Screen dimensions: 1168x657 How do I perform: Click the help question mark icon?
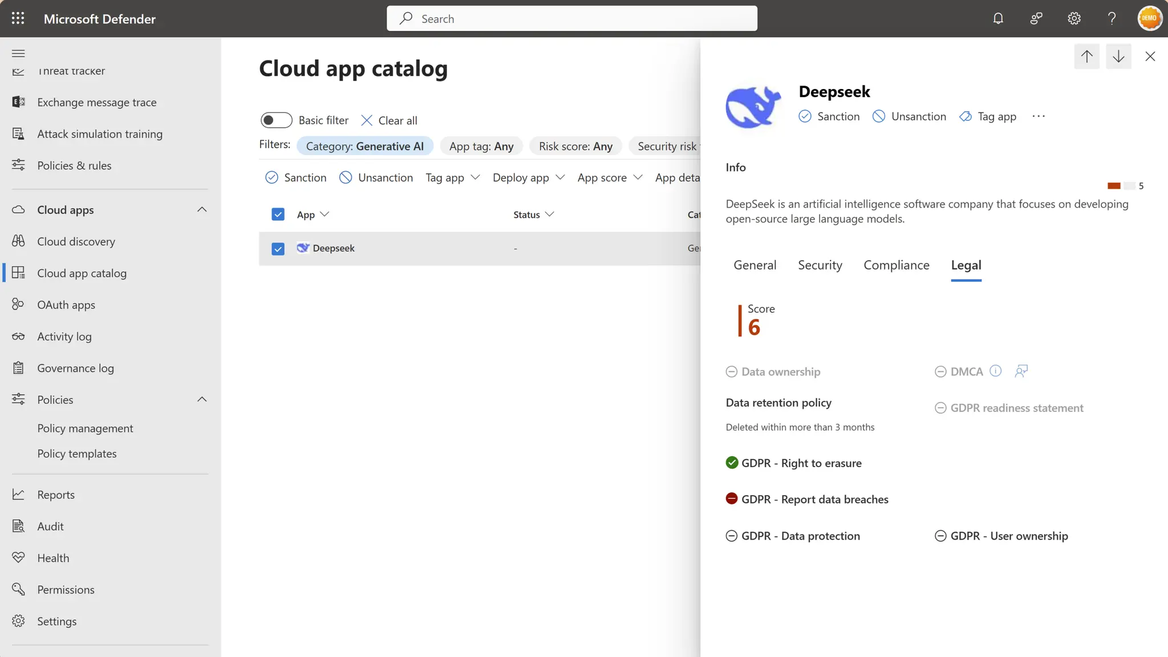click(1112, 18)
